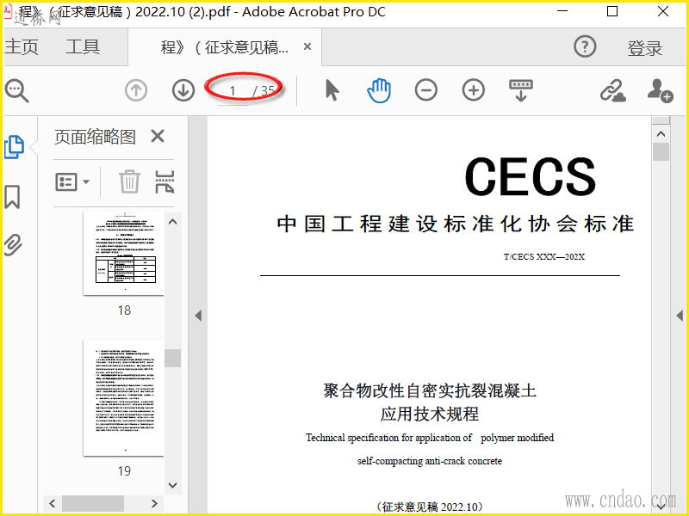Click the 35 total page count
689x516 pixels.
click(268, 91)
